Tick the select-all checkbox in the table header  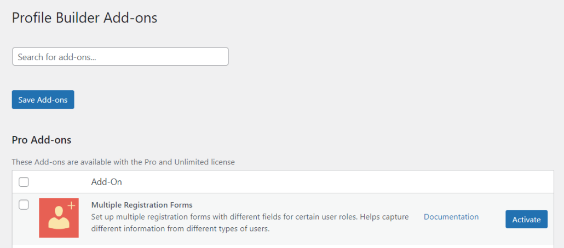pyautogui.click(x=24, y=182)
